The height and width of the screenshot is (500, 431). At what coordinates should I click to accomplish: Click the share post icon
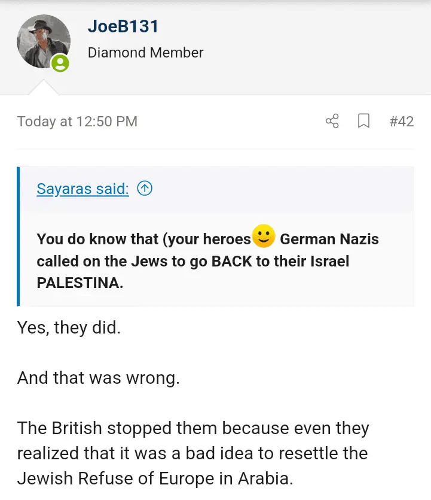click(x=332, y=121)
